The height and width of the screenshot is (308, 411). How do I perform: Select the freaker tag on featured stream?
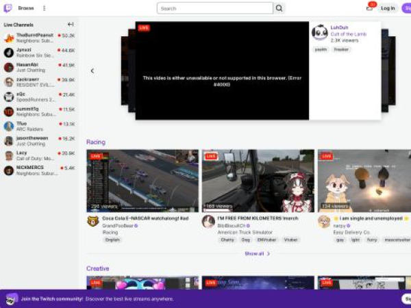(341, 49)
